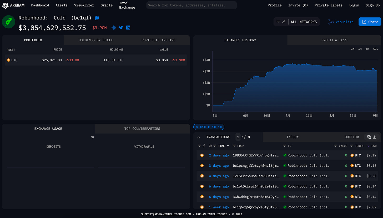Open sender address 198S5tX4G2VYXD7hpgHtri
Image resolution: width=383 pixels, height=218 pixels.
click(256, 155)
